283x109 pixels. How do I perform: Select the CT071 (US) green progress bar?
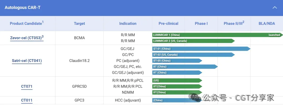pos(177,80)
